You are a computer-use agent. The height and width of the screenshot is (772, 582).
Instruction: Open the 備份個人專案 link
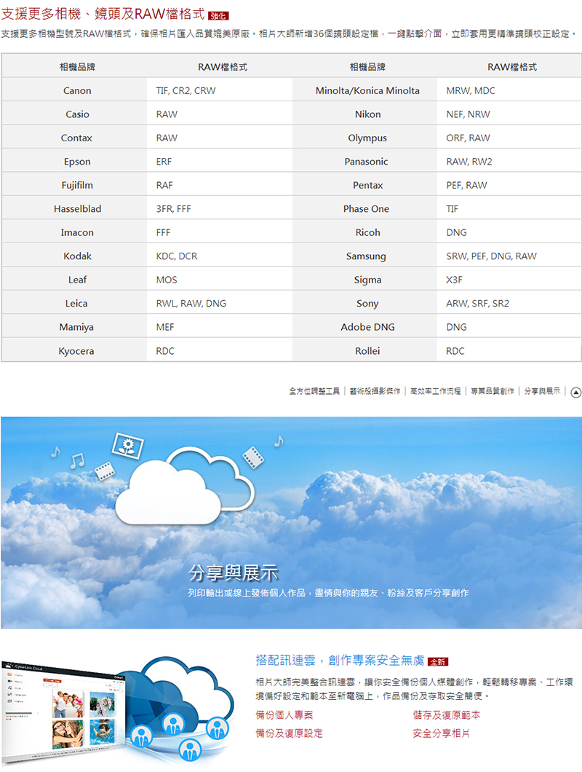coord(284,715)
